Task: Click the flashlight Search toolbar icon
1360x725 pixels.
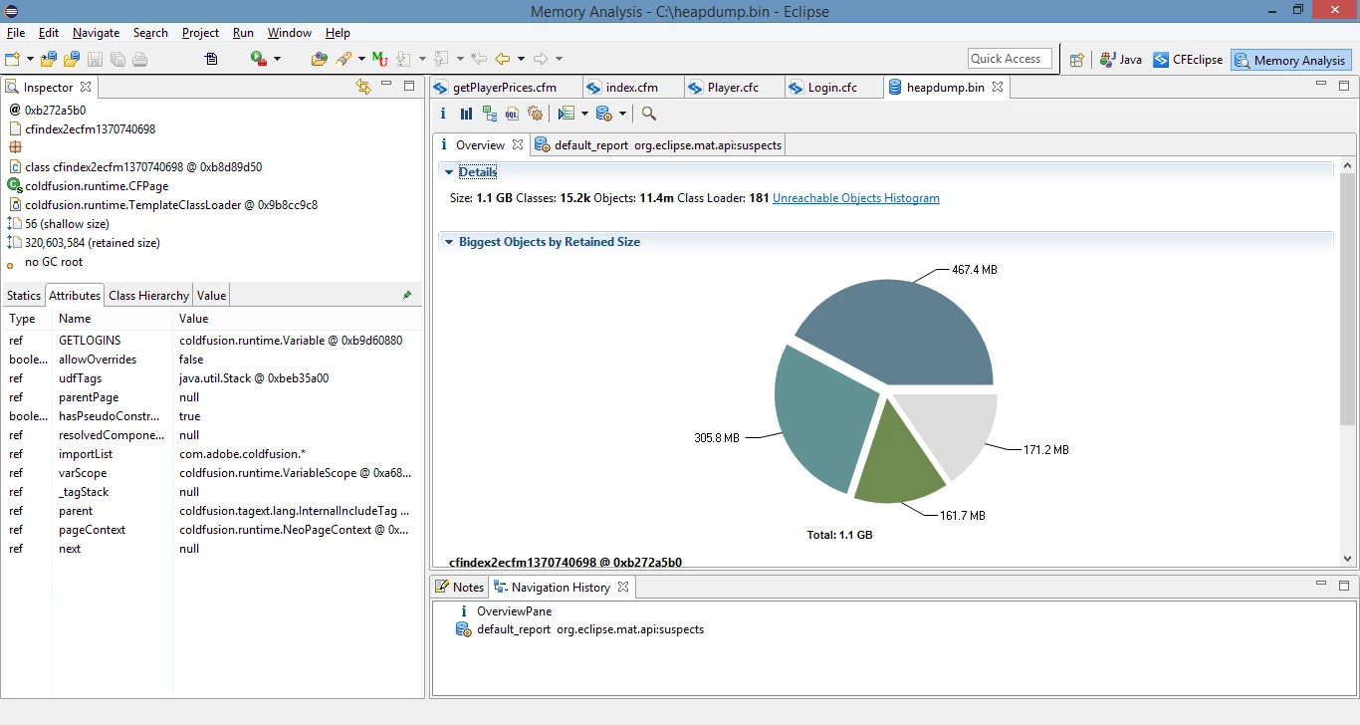Action: pos(344,59)
